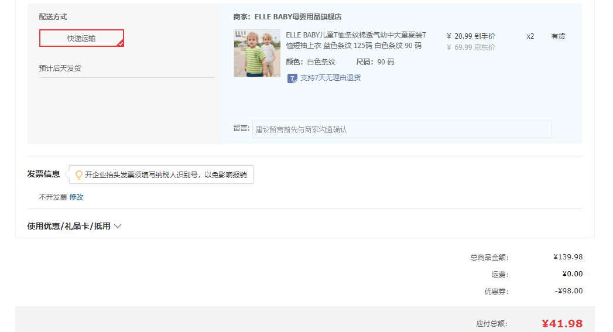This screenshot has width=613, height=332.
Task: Click the x2 quantity indicator
Action: pos(530,36)
